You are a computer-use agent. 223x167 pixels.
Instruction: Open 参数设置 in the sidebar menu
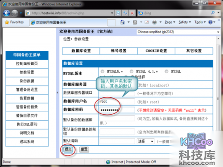coord(27,72)
